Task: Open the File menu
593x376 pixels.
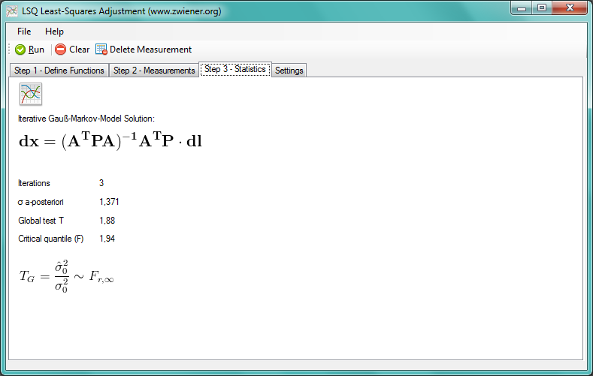Action: [x=24, y=32]
